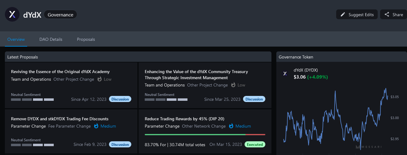
Task: Click the Low flame icon on Community Treasury proposal
Action: (233, 85)
